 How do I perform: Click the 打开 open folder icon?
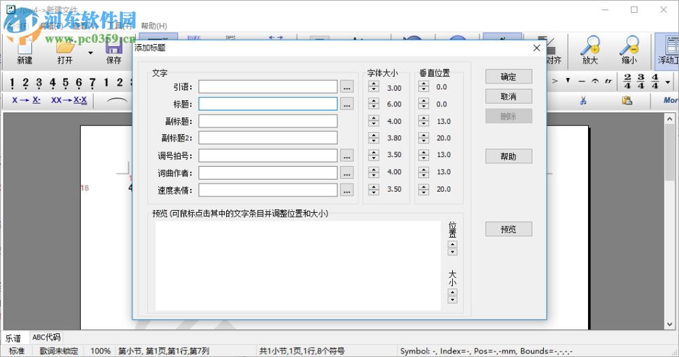(65, 51)
